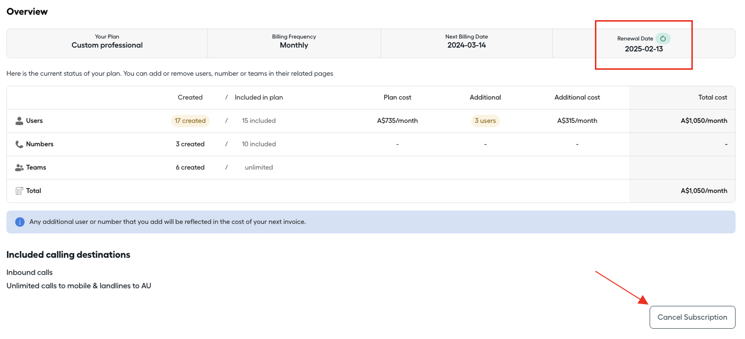This screenshot has width=745, height=339.
Task: Click the blue info icon in the notice
Action: click(20, 222)
